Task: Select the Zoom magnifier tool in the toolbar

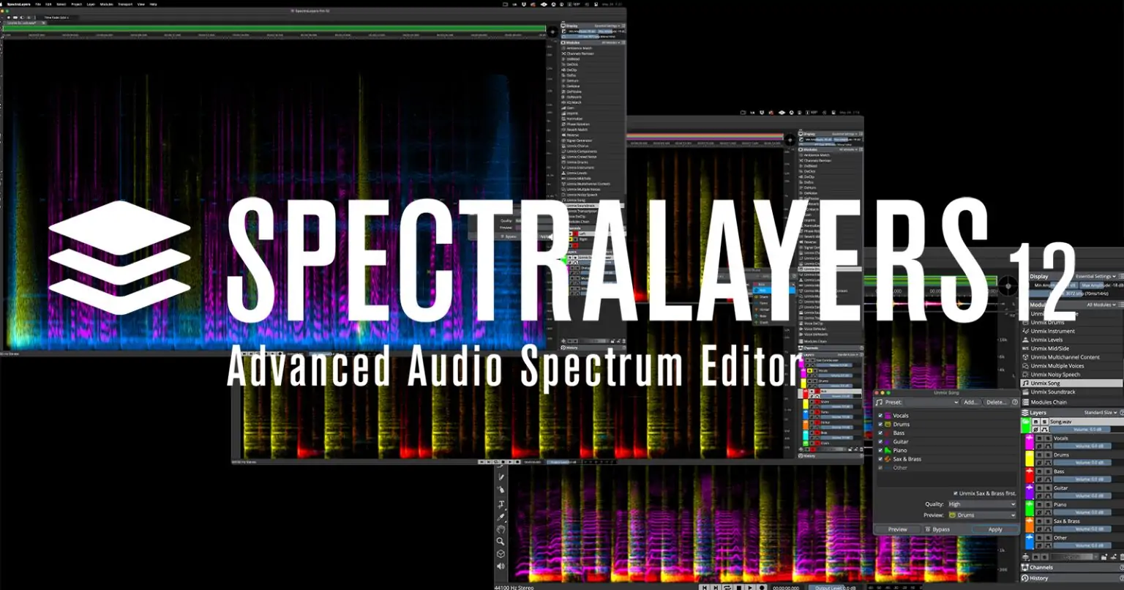Action: [501, 539]
